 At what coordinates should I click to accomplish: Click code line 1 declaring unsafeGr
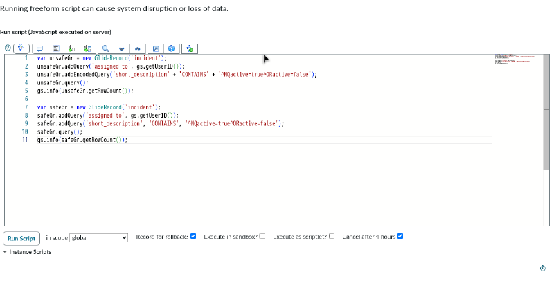click(x=102, y=58)
